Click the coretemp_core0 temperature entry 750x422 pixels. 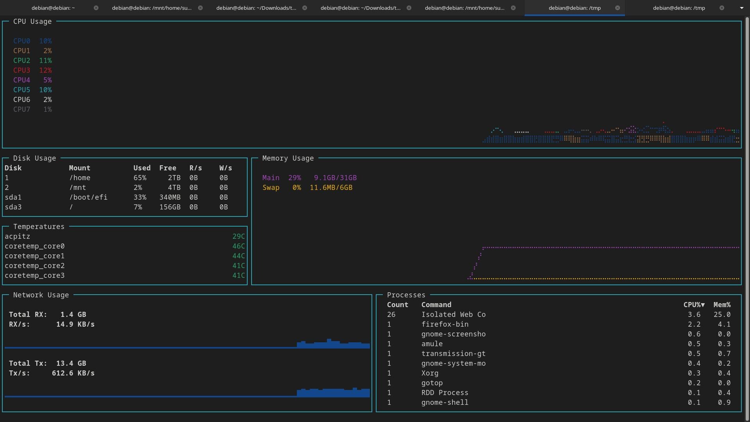point(34,246)
